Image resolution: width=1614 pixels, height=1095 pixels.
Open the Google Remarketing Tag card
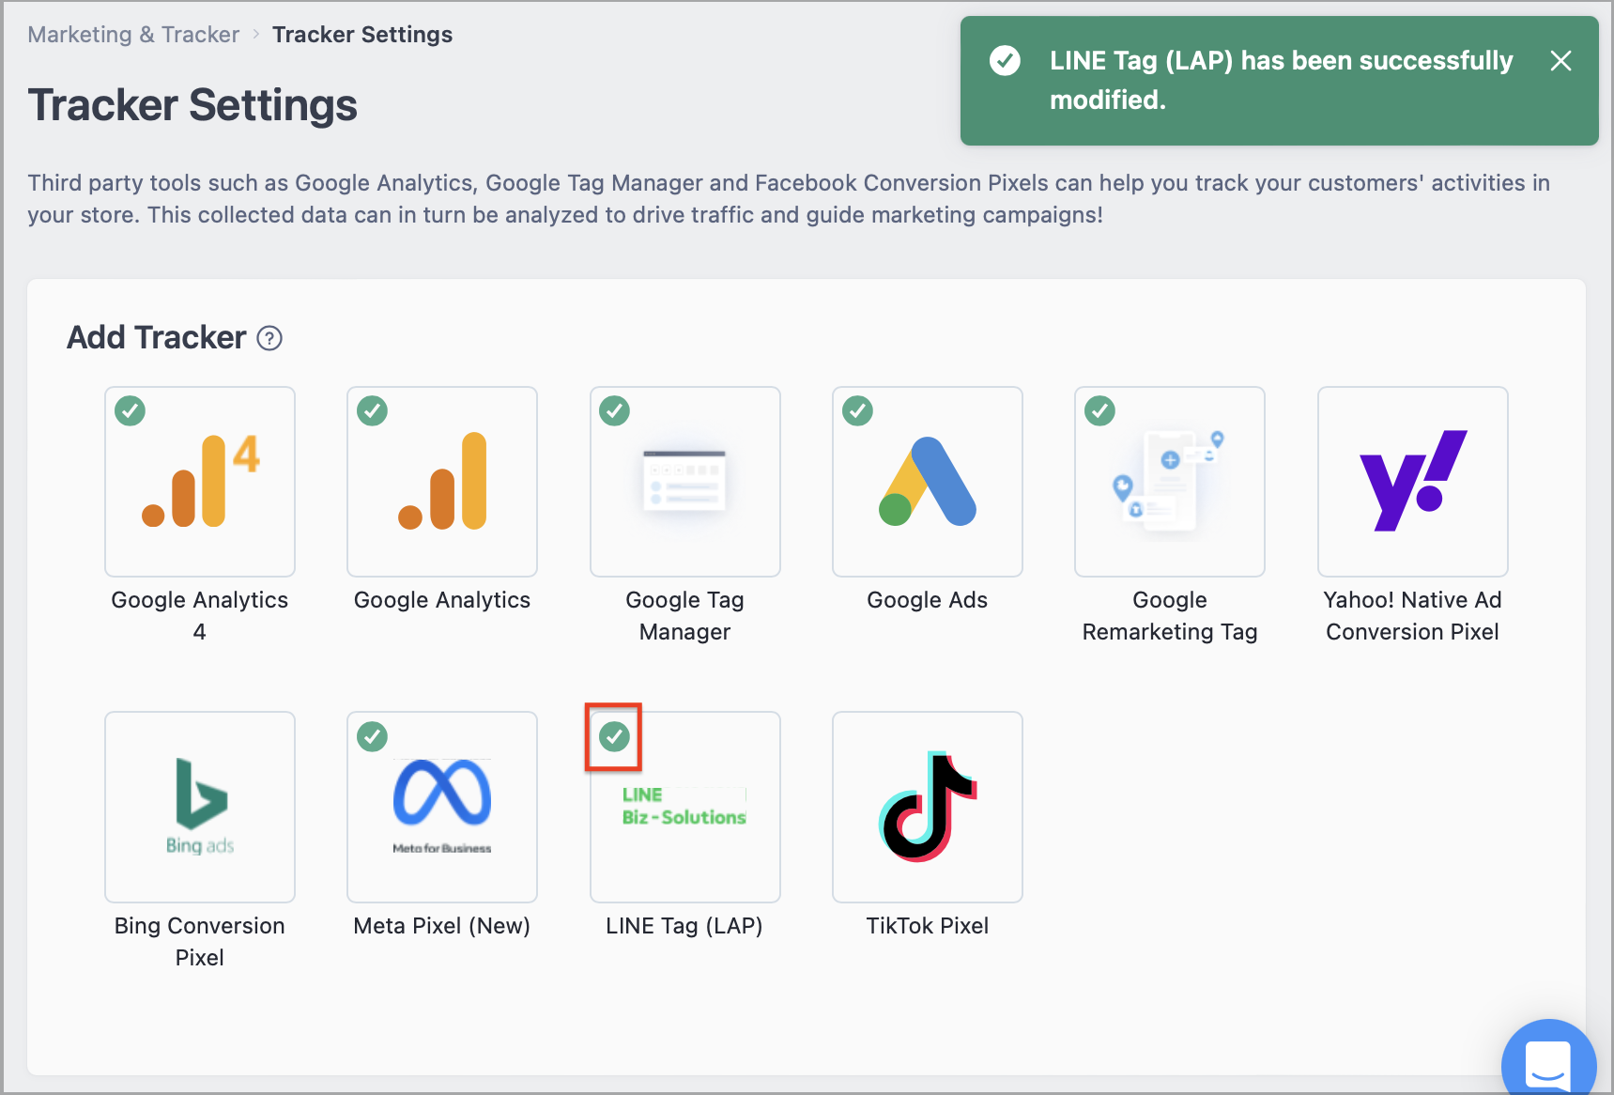pyautogui.click(x=1170, y=482)
